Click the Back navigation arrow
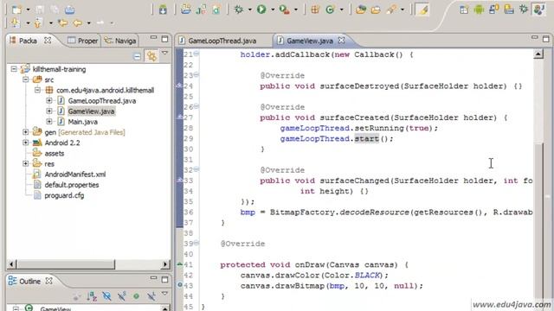The width and height of the screenshot is (554, 311). pyautogui.click(x=77, y=23)
